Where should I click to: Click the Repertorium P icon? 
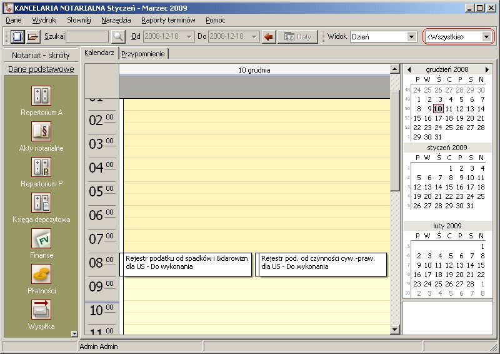tap(41, 168)
